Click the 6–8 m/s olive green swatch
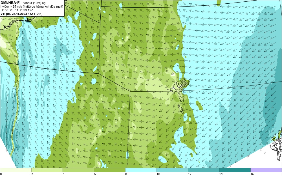The image size is (282, 176). (109, 170)
